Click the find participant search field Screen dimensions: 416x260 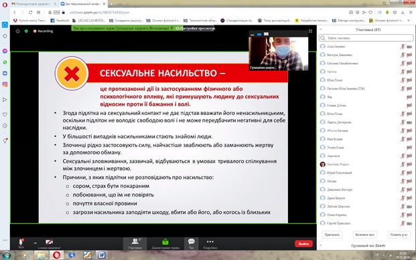(366, 38)
